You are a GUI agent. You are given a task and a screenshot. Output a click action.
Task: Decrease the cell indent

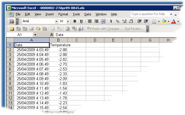click(139, 21)
